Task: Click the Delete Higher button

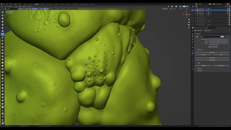Action: [212, 60]
